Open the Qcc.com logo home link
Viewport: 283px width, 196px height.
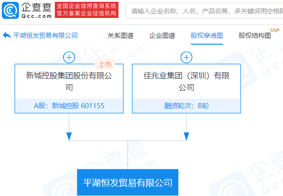[x=27, y=10]
